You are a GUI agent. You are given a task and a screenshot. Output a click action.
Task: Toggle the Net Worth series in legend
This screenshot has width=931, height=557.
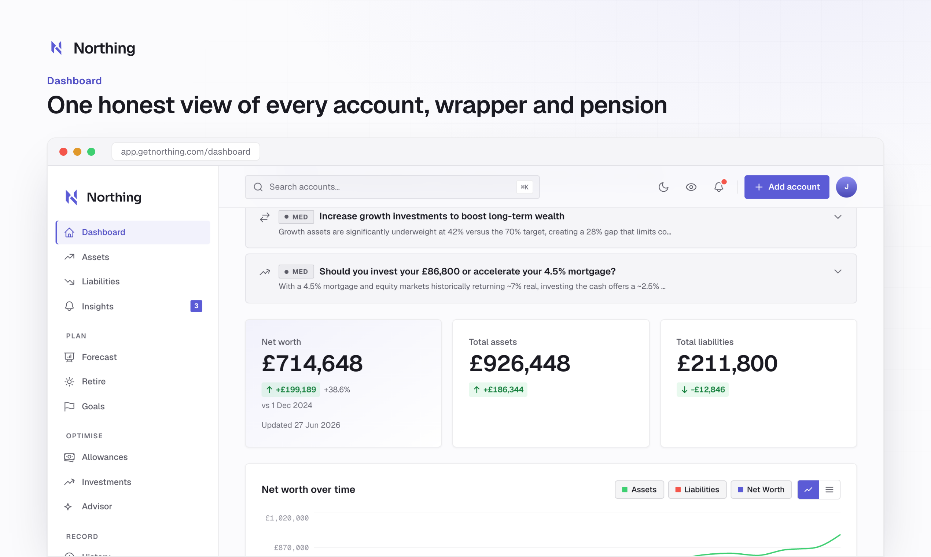click(761, 490)
